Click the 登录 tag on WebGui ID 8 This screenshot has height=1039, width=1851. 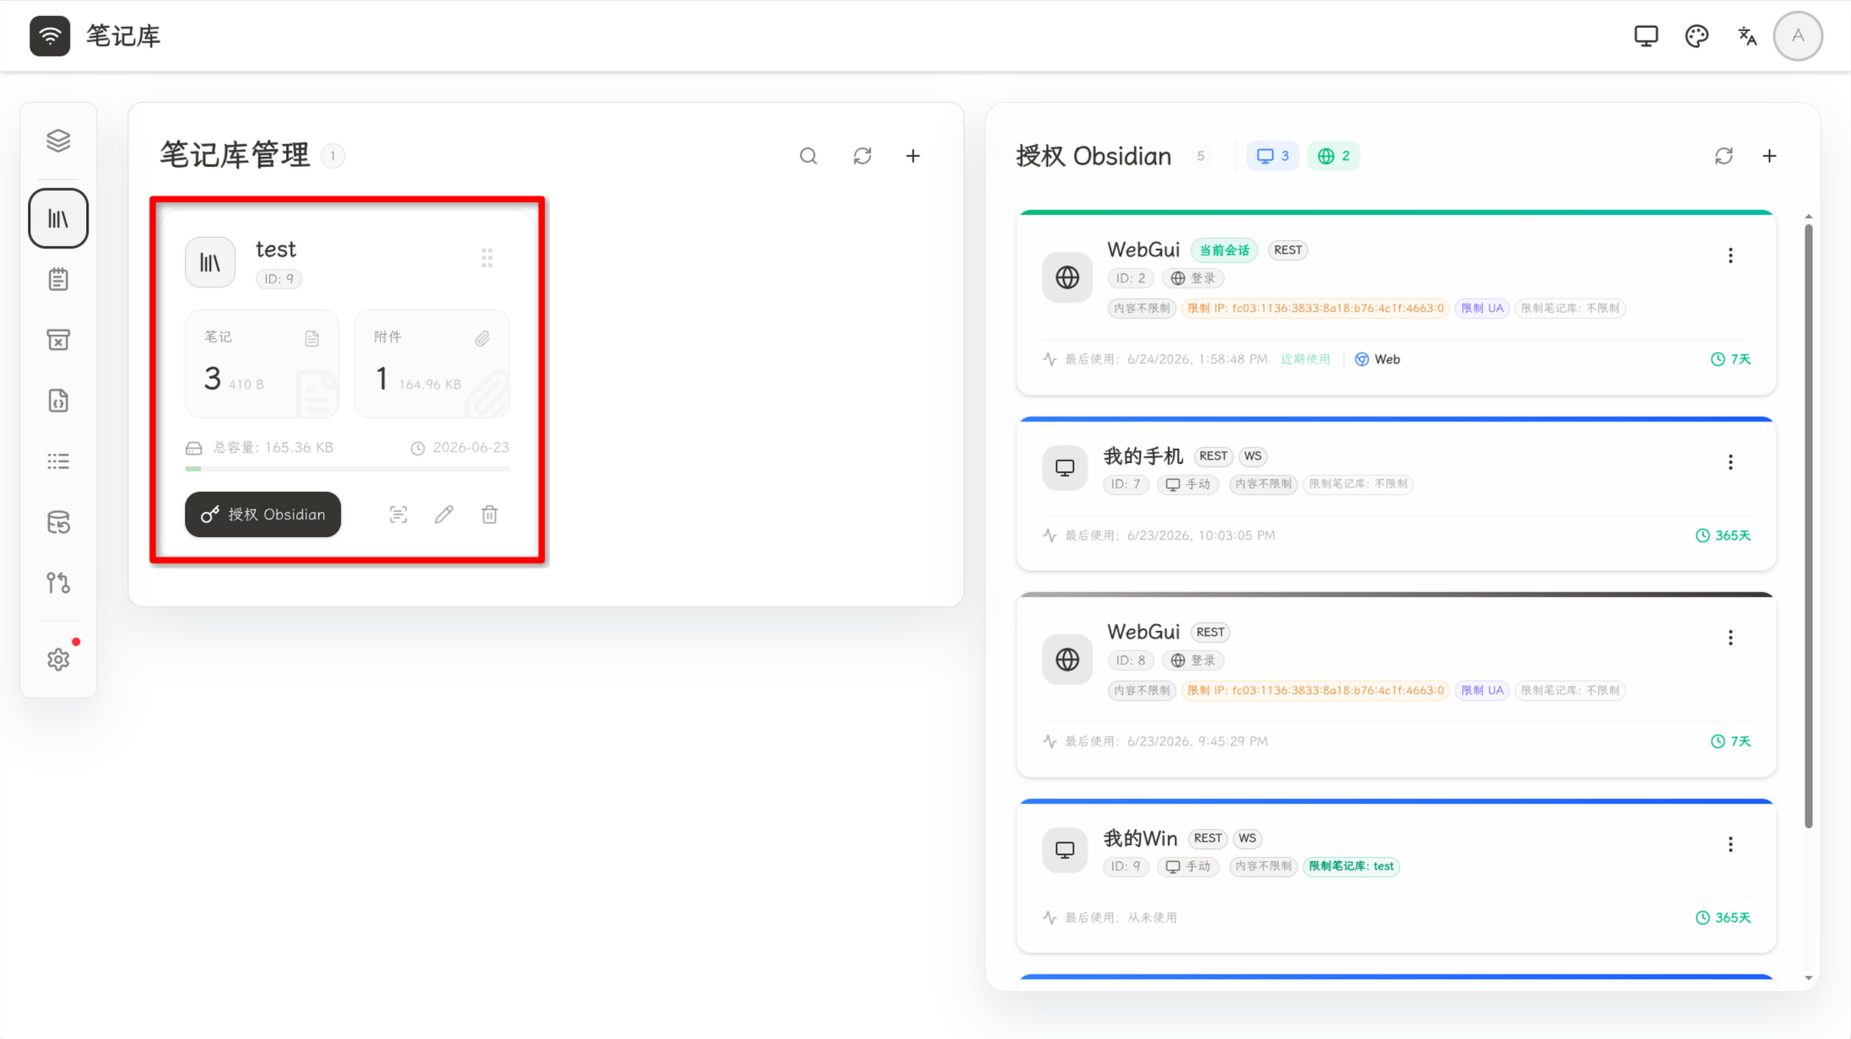1193,660
